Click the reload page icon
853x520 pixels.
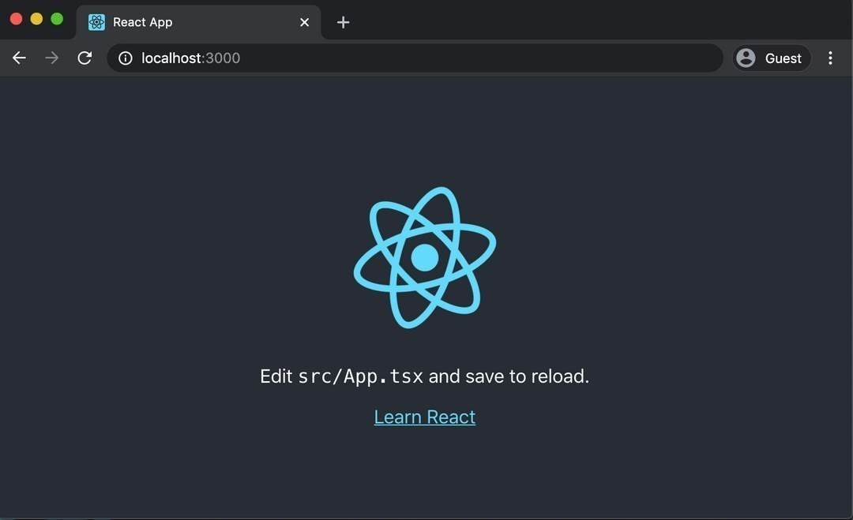[85, 58]
